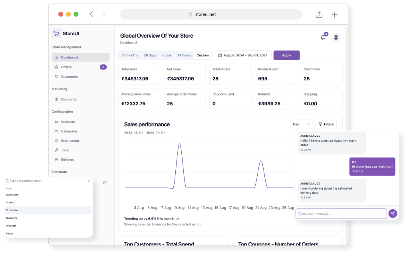This screenshot has width=409, height=256.
Task: Click the Apply button
Action: point(286,55)
